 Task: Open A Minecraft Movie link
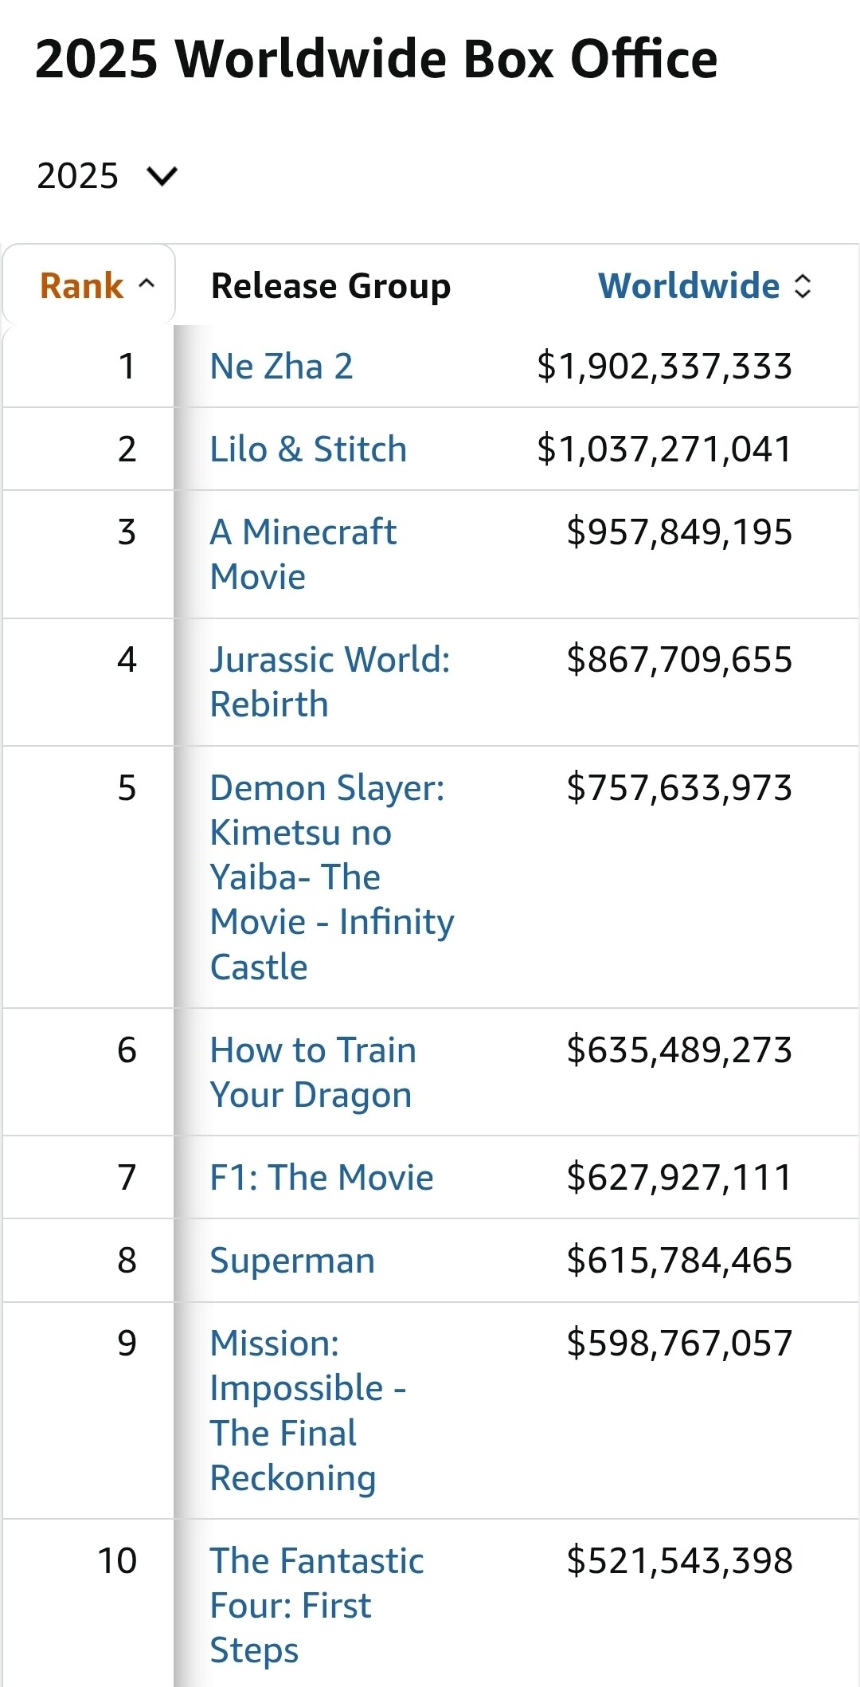[x=303, y=554]
